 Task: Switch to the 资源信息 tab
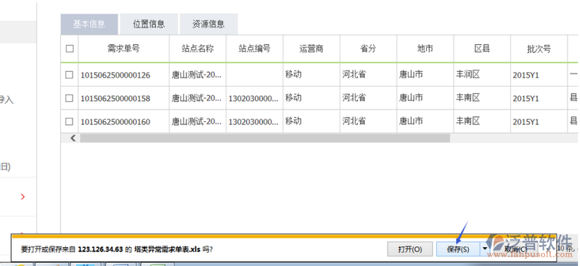point(208,25)
